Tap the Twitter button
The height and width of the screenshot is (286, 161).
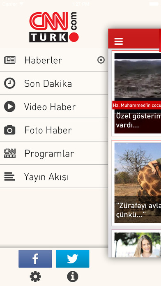[73, 258]
